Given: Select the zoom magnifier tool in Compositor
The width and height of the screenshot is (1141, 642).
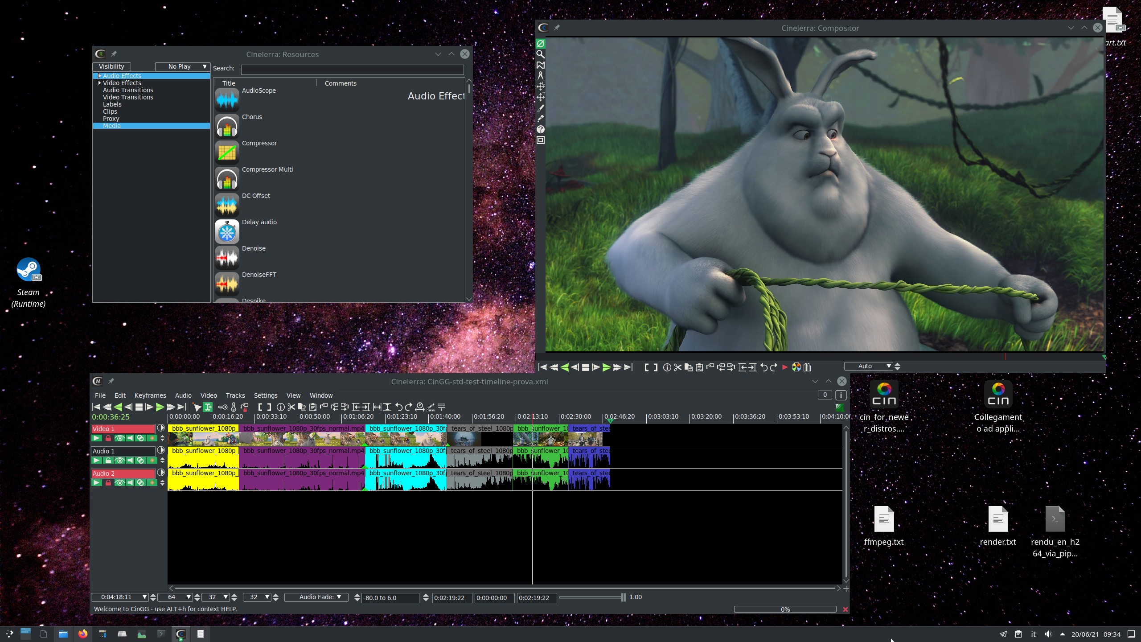Looking at the screenshot, I should (x=540, y=54).
